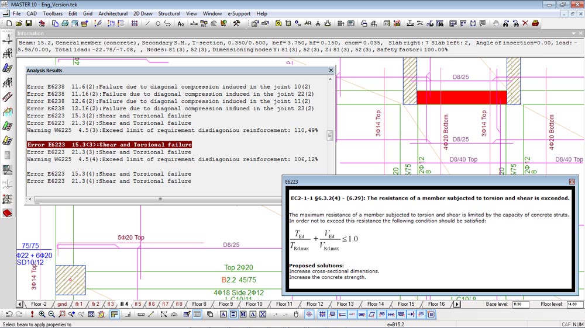
Task: Click the Print icon in top toolbar
Action: tap(65, 23)
